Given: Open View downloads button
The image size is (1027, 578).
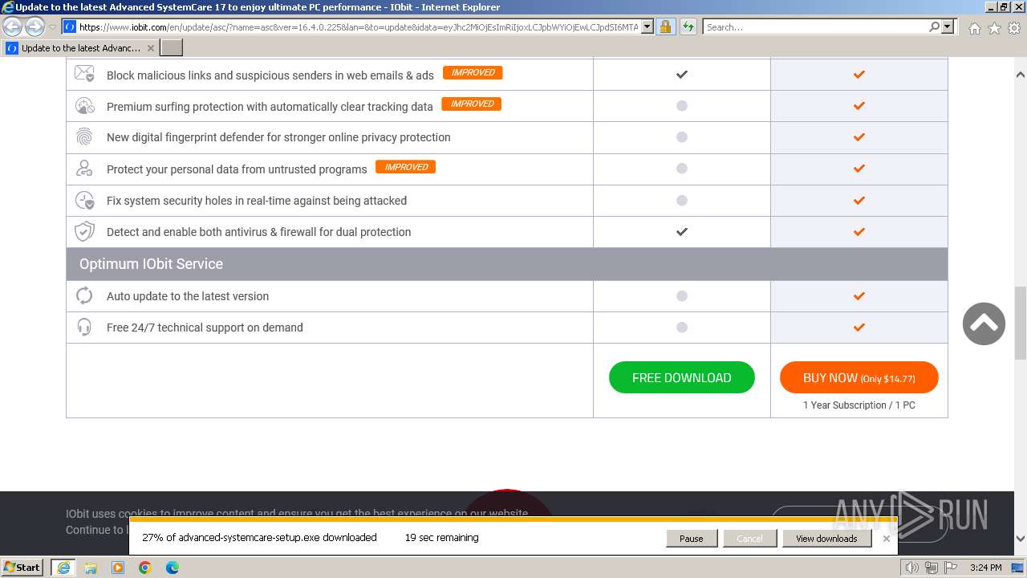Looking at the screenshot, I should pos(826,539).
